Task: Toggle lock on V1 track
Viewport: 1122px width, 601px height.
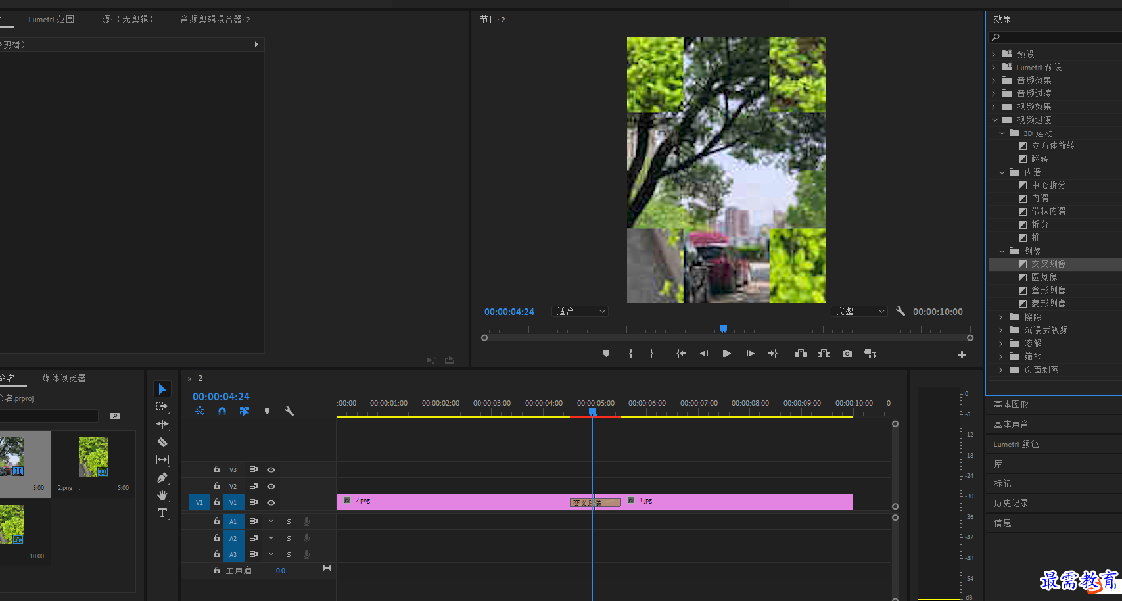Action: [216, 502]
